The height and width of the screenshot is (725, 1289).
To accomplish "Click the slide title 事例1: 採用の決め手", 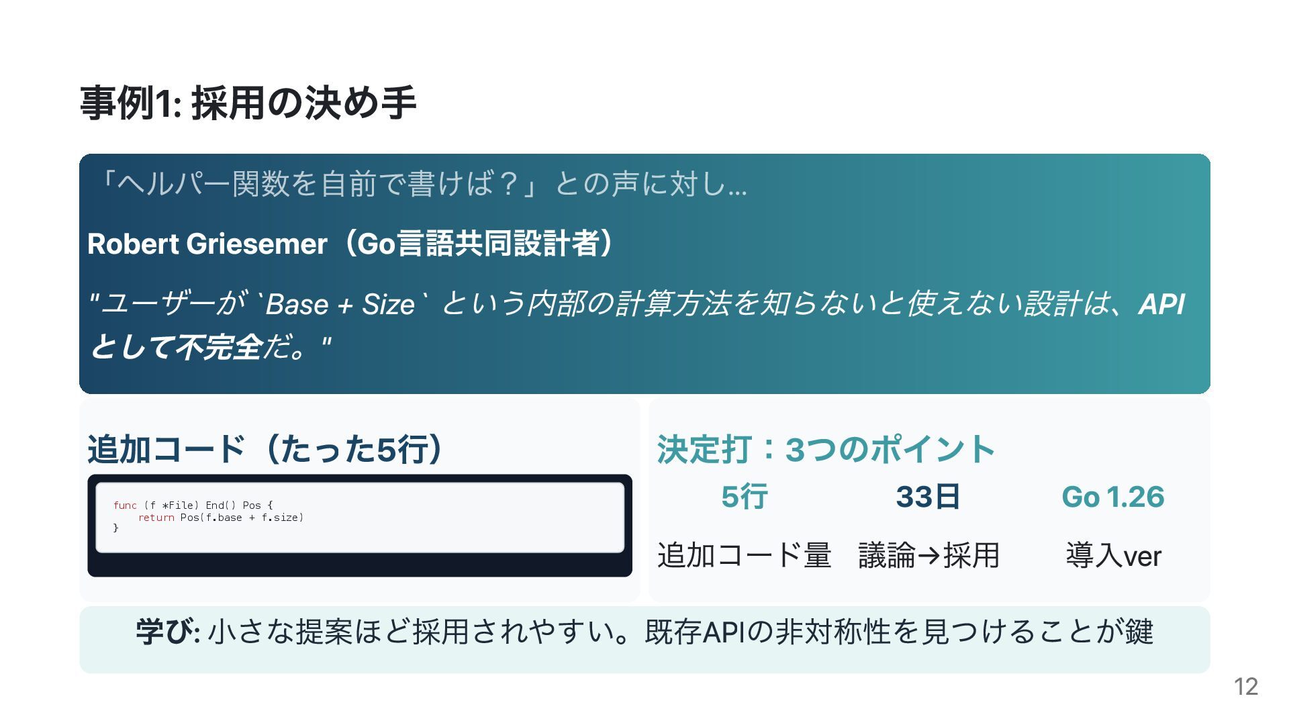I will click(x=248, y=103).
